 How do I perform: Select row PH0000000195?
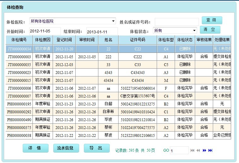(118, 104)
